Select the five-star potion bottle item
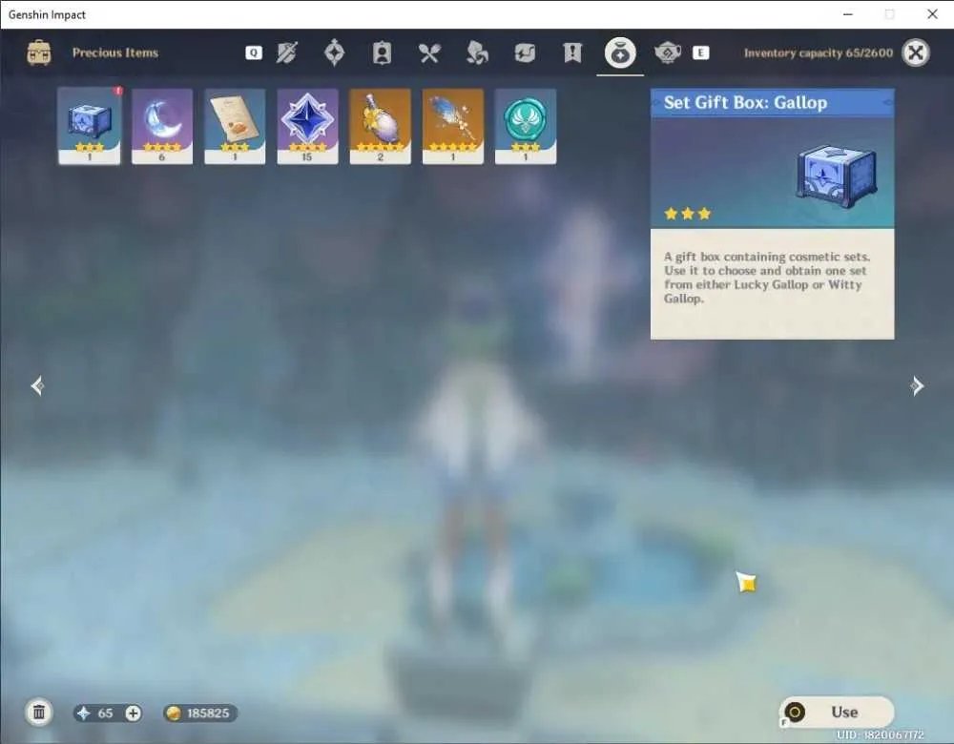Image resolution: width=954 pixels, height=744 pixels. click(381, 126)
